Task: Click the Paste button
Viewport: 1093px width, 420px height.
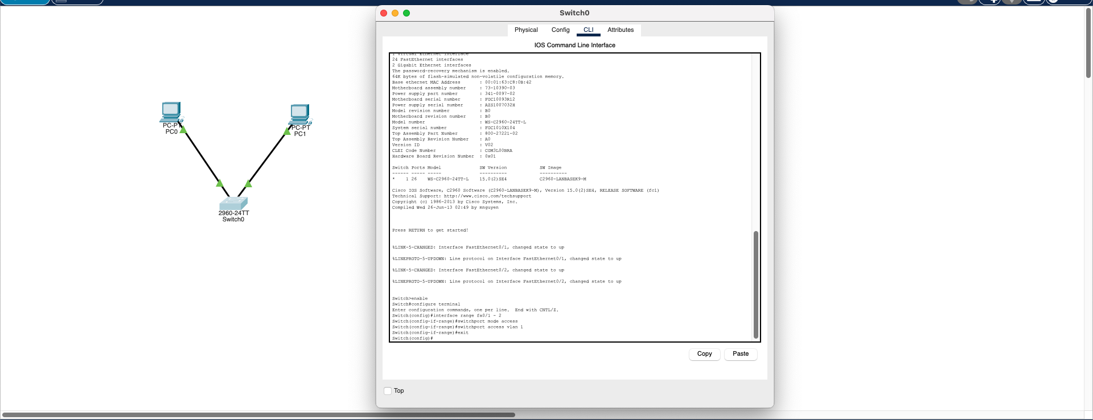Action: (x=741, y=354)
